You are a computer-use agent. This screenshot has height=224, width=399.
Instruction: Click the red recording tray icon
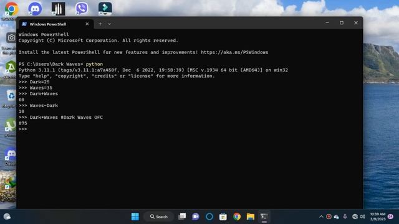329,217
